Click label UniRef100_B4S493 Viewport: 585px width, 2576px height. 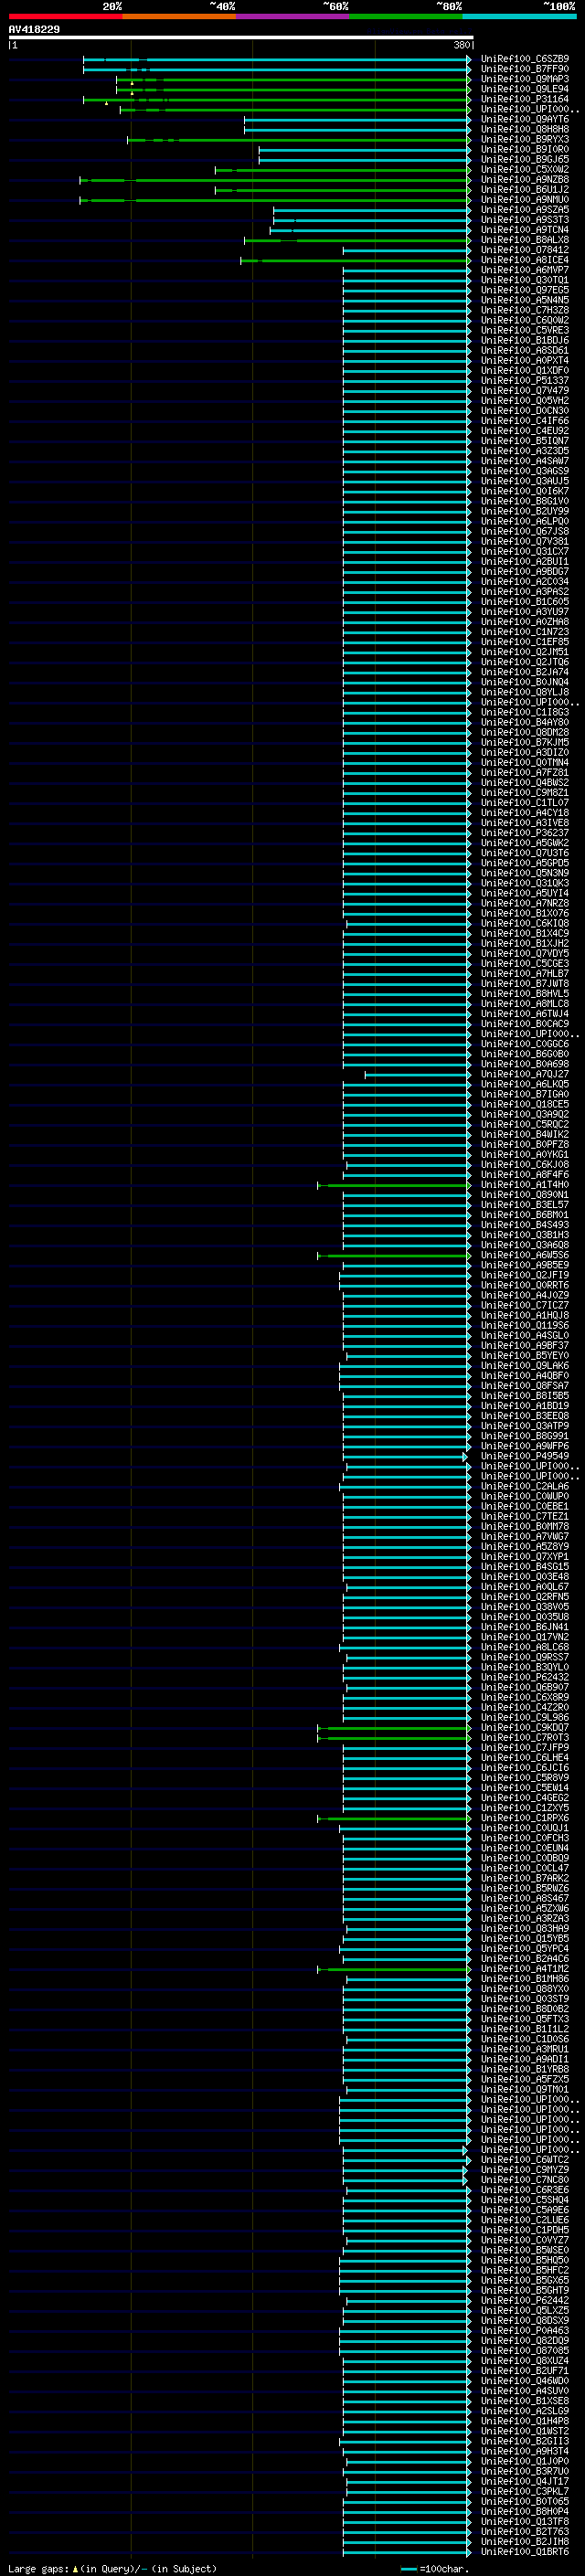point(525,1224)
